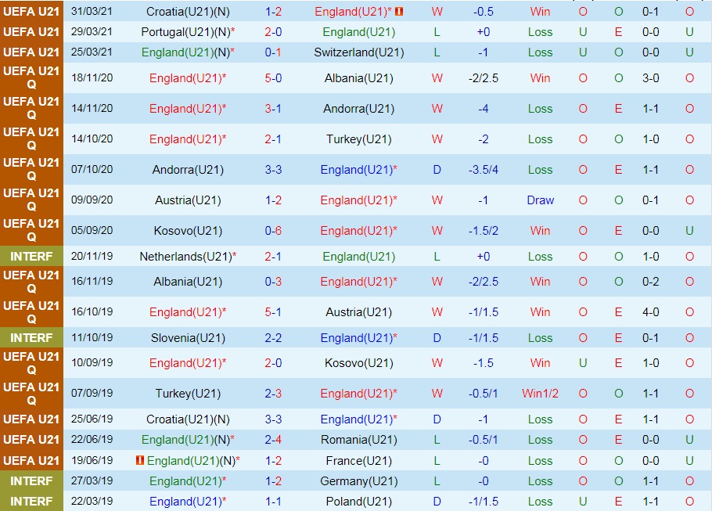Click the Win1/2 result cell
The image size is (712, 511).
tap(541, 394)
